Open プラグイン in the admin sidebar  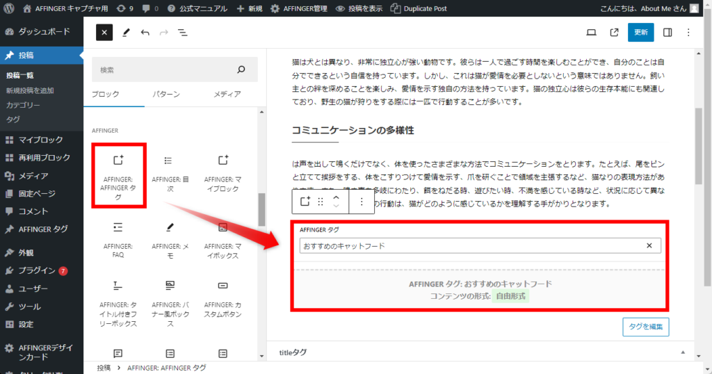point(37,270)
